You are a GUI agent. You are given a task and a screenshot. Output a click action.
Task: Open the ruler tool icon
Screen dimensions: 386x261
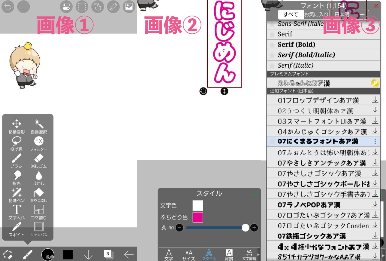point(113,7)
